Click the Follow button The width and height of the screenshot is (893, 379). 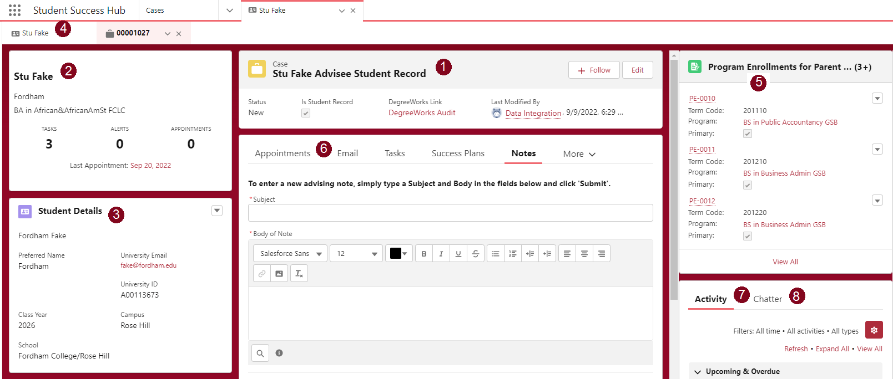click(594, 70)
